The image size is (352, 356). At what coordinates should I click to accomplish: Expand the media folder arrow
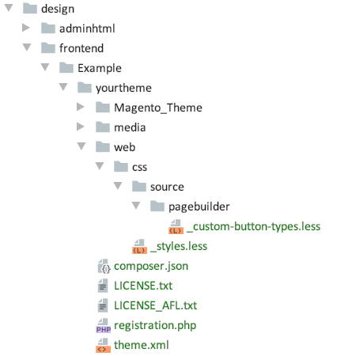pyautogui.click(x=81, y=127)
